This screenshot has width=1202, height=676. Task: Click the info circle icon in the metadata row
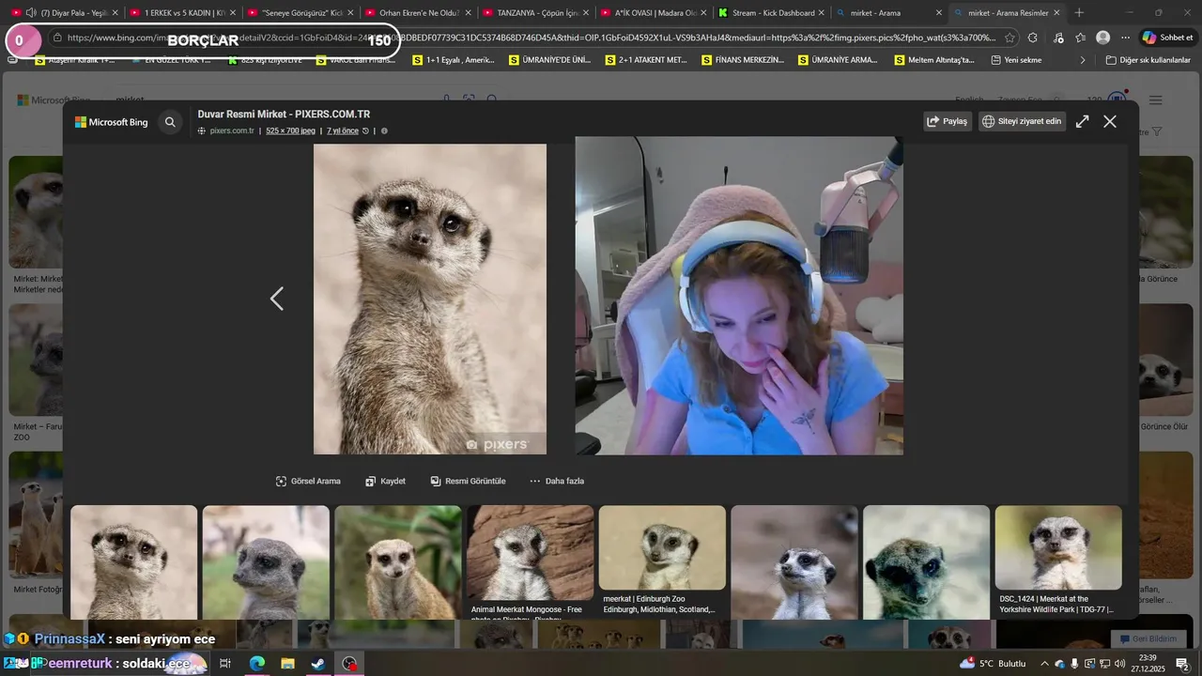pos(384,131)
